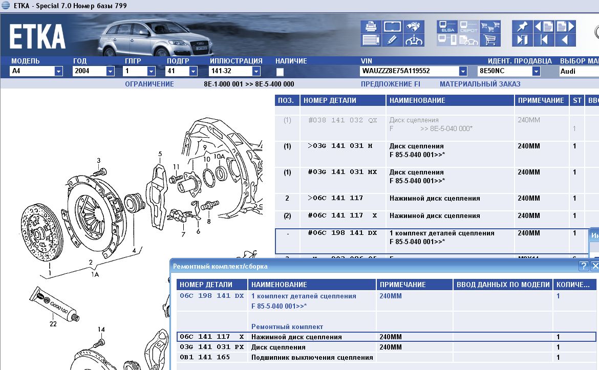
Task: Click grease tube item 22 in illustration
Action: pos(54,304)
